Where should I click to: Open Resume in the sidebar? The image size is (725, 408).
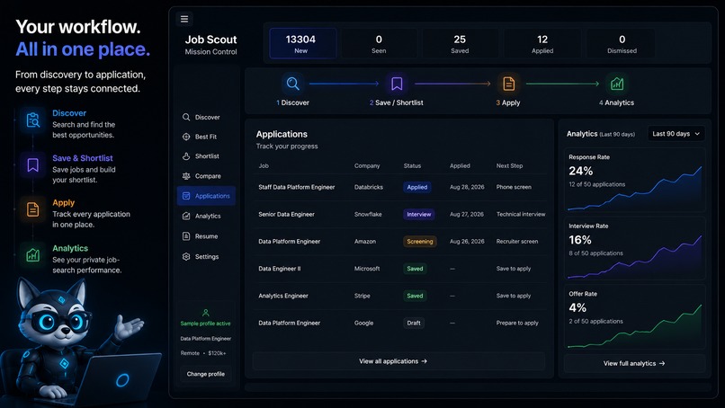(206, 236)
